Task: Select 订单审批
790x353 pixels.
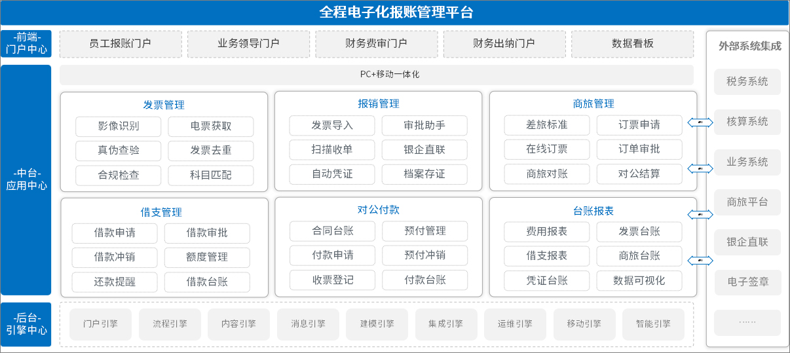Action: pyautogui.click(x=639, y=149)
